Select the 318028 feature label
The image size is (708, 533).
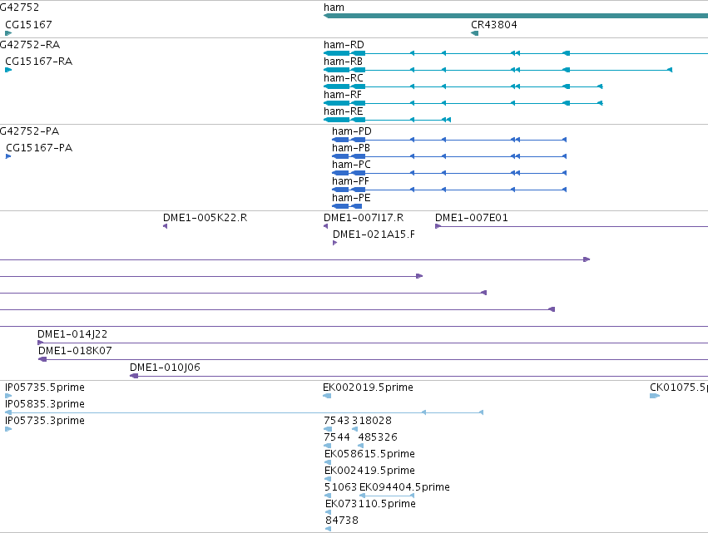tap(372, 421)
